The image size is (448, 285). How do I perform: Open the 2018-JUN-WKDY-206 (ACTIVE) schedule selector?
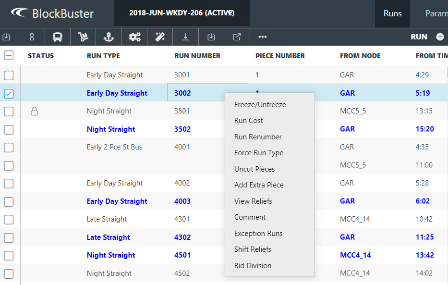point(182,13)
